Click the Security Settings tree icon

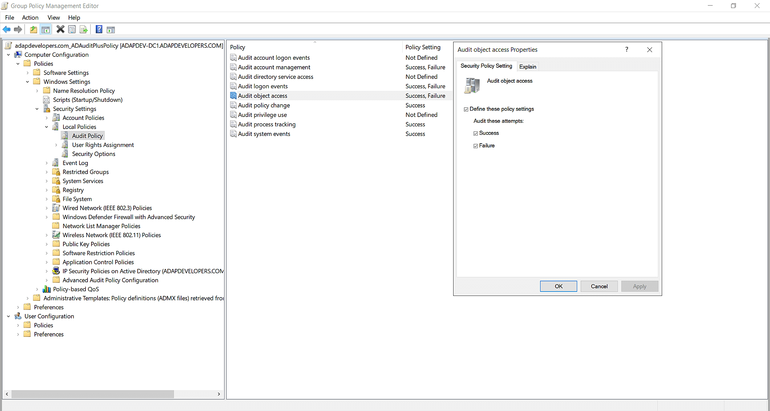47,109
